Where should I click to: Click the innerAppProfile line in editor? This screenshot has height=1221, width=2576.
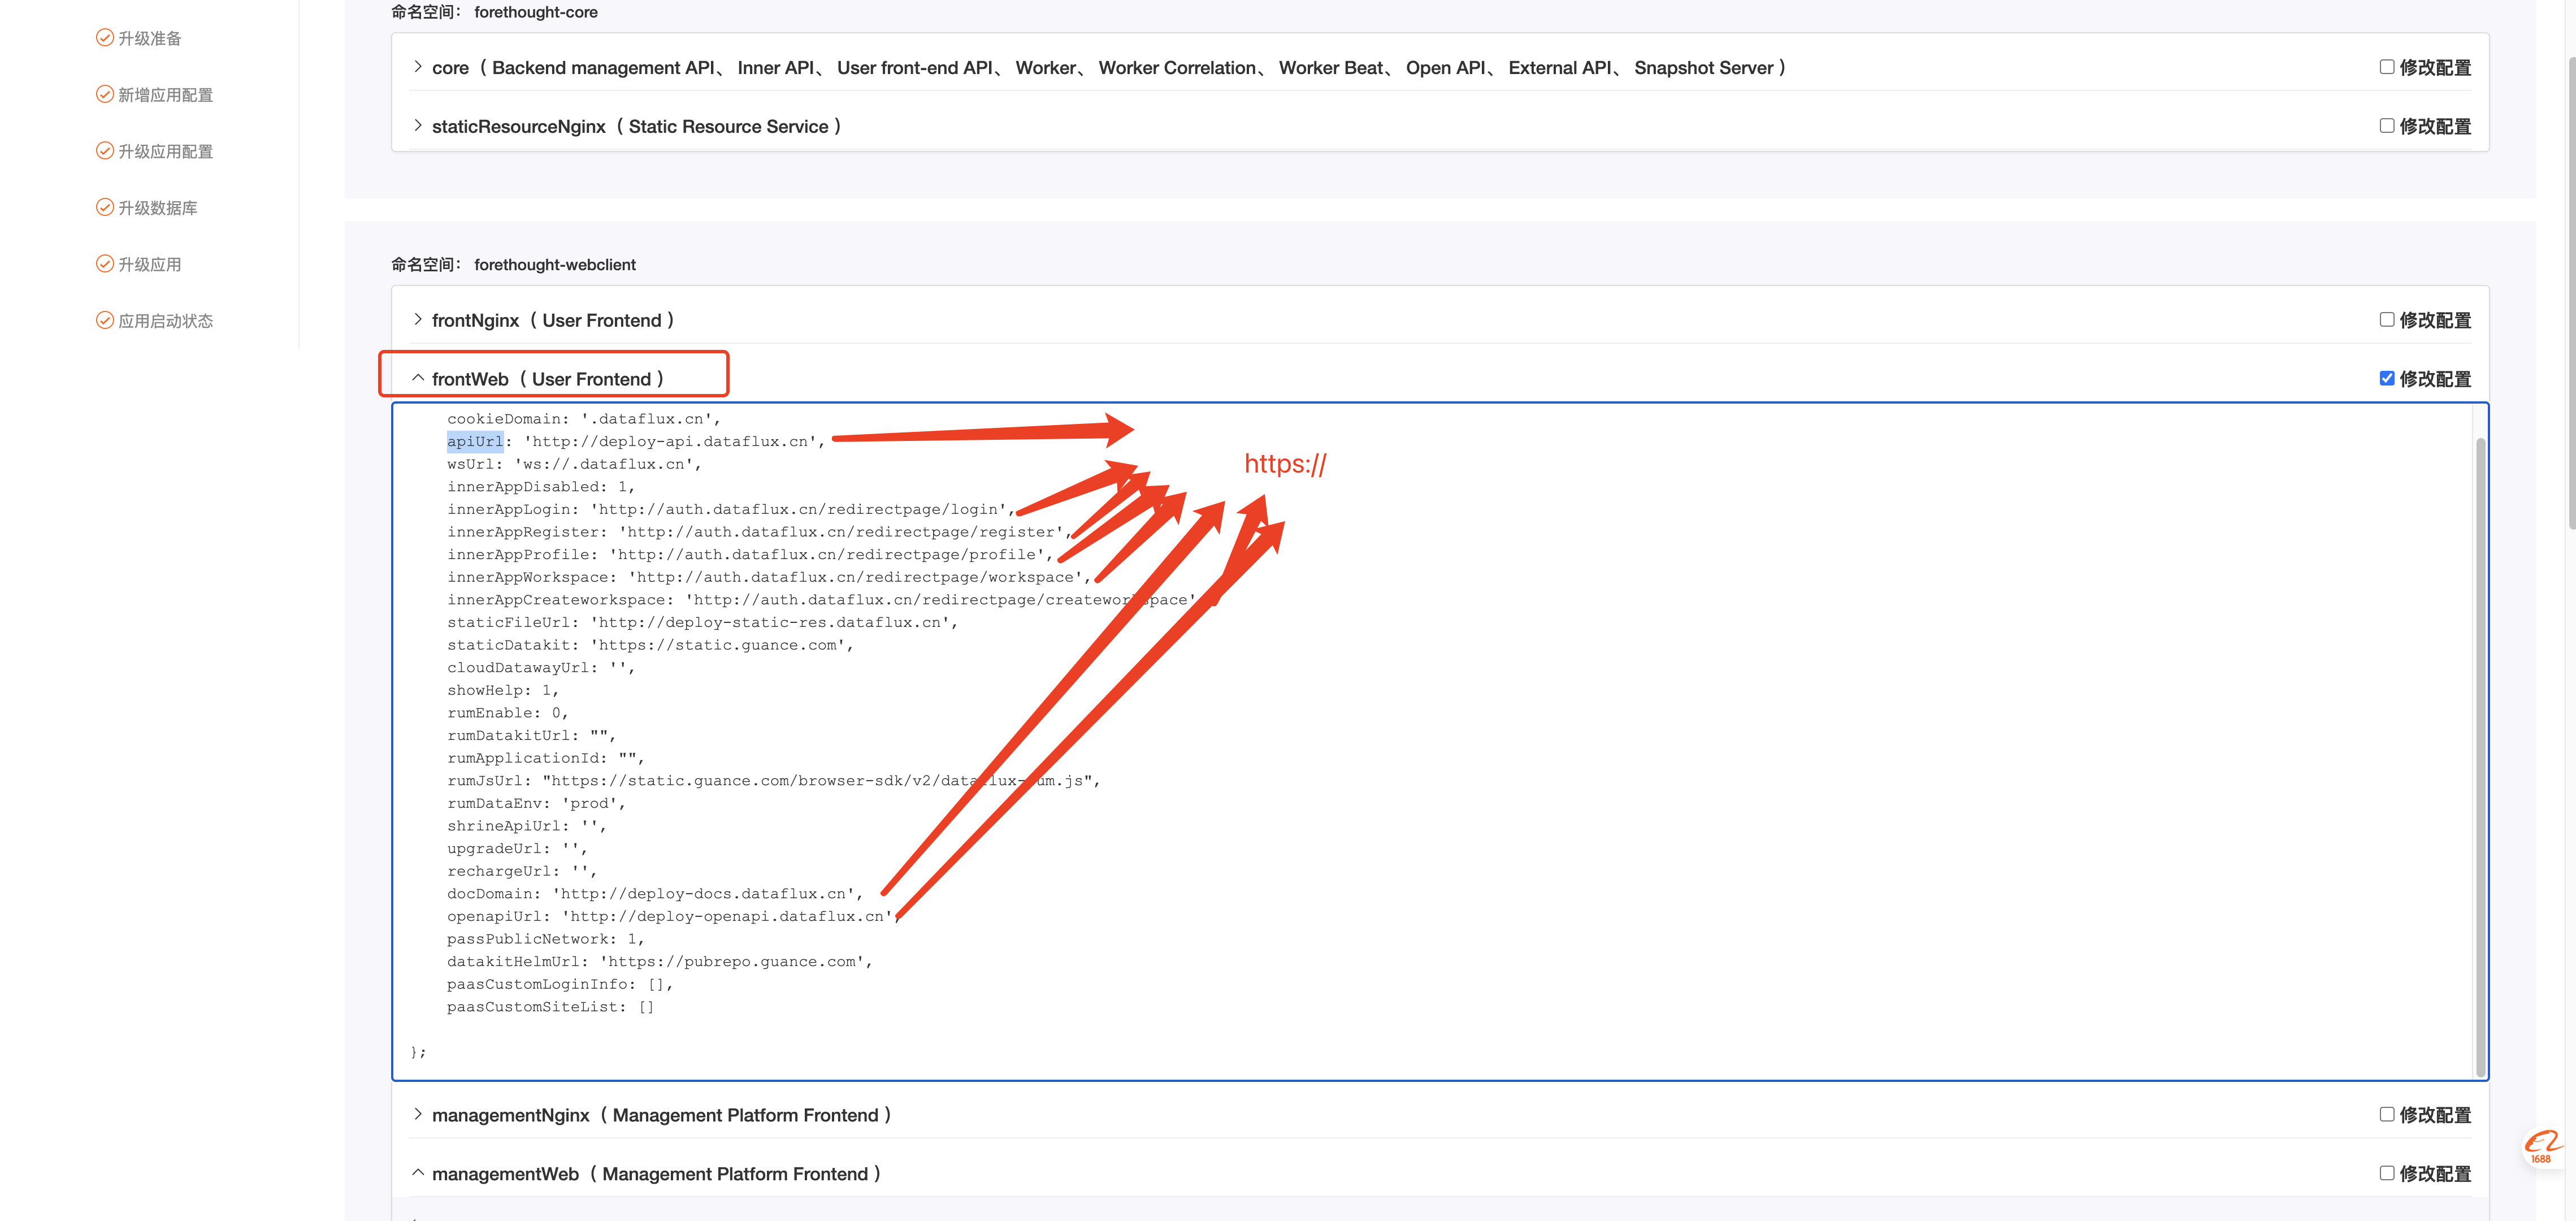750,554
